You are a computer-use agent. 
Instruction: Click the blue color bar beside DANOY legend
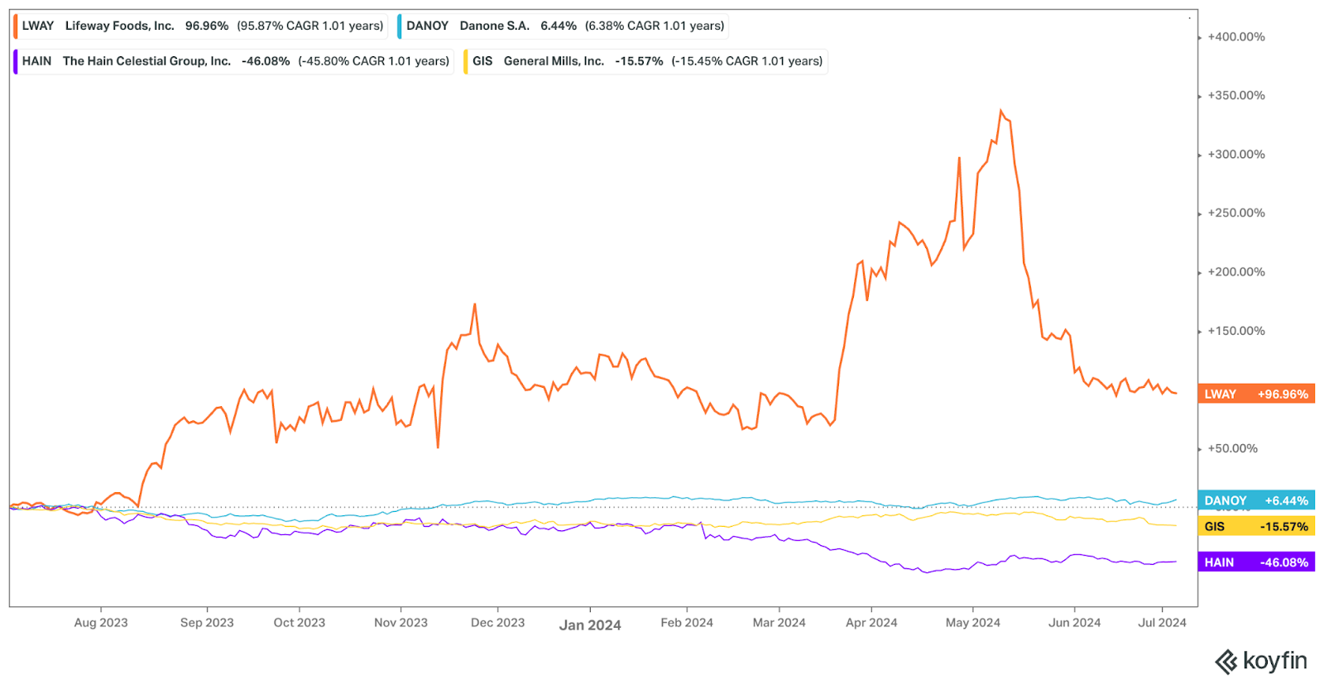[400, 26]
